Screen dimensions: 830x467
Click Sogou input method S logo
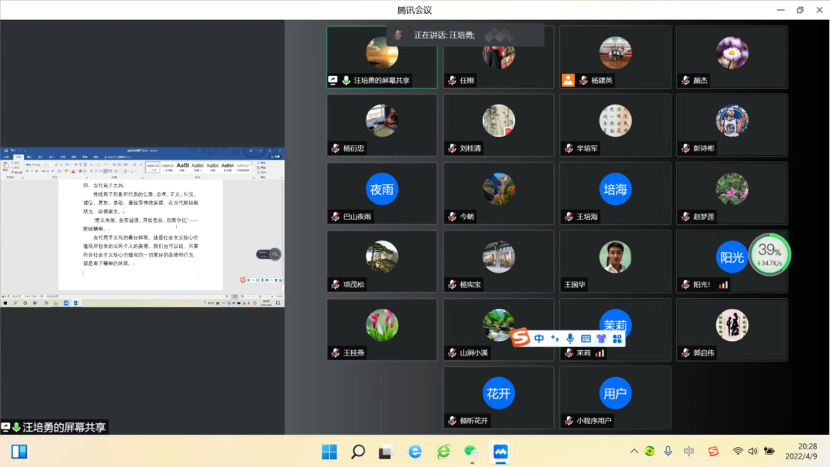(520, 337)
